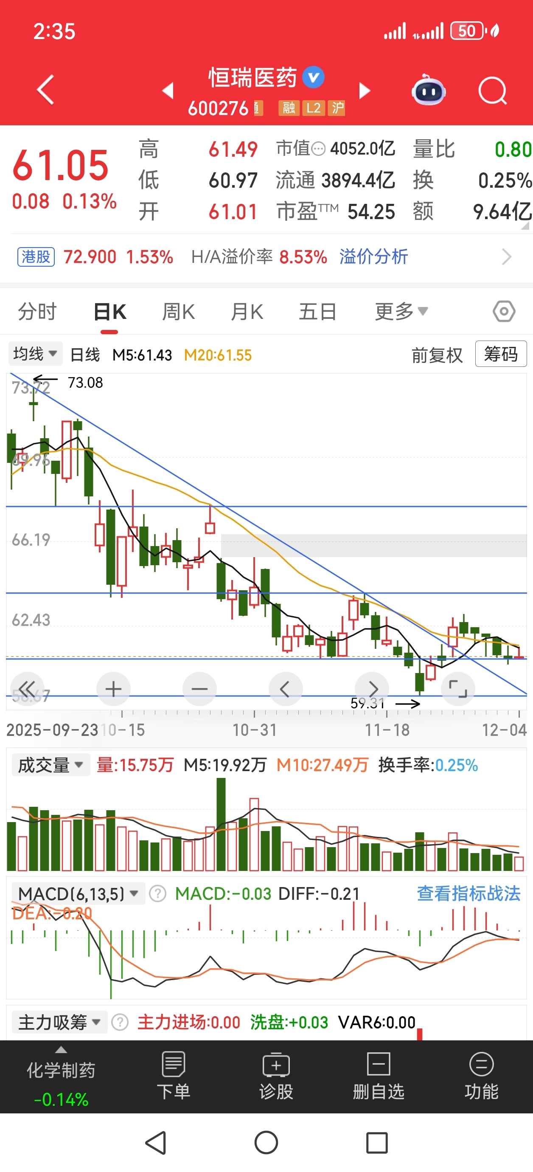Open the 成交量 indicator dropdown
This screenshot has width=533, height=1172.
click(50, 765)
